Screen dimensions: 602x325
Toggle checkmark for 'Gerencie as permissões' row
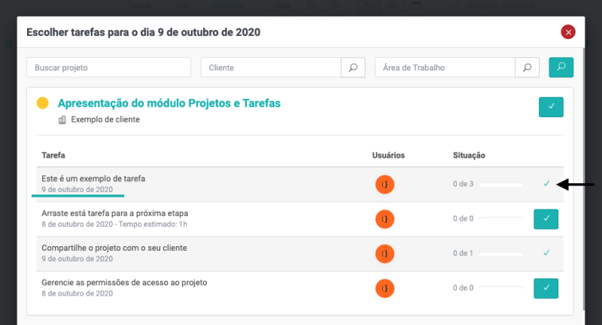(x=546, y=287)
